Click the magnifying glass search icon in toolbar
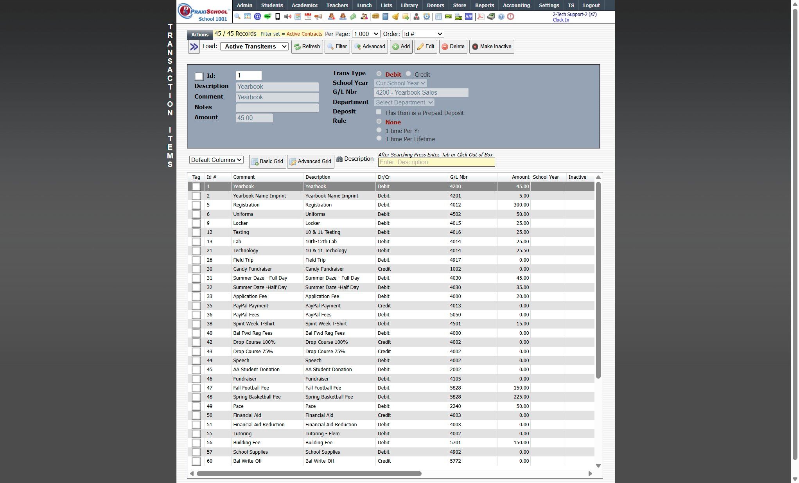This screenshot has width=799, height=483. [237, 16]
